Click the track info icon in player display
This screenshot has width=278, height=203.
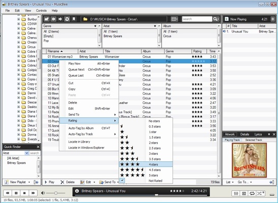coord(77,191)
